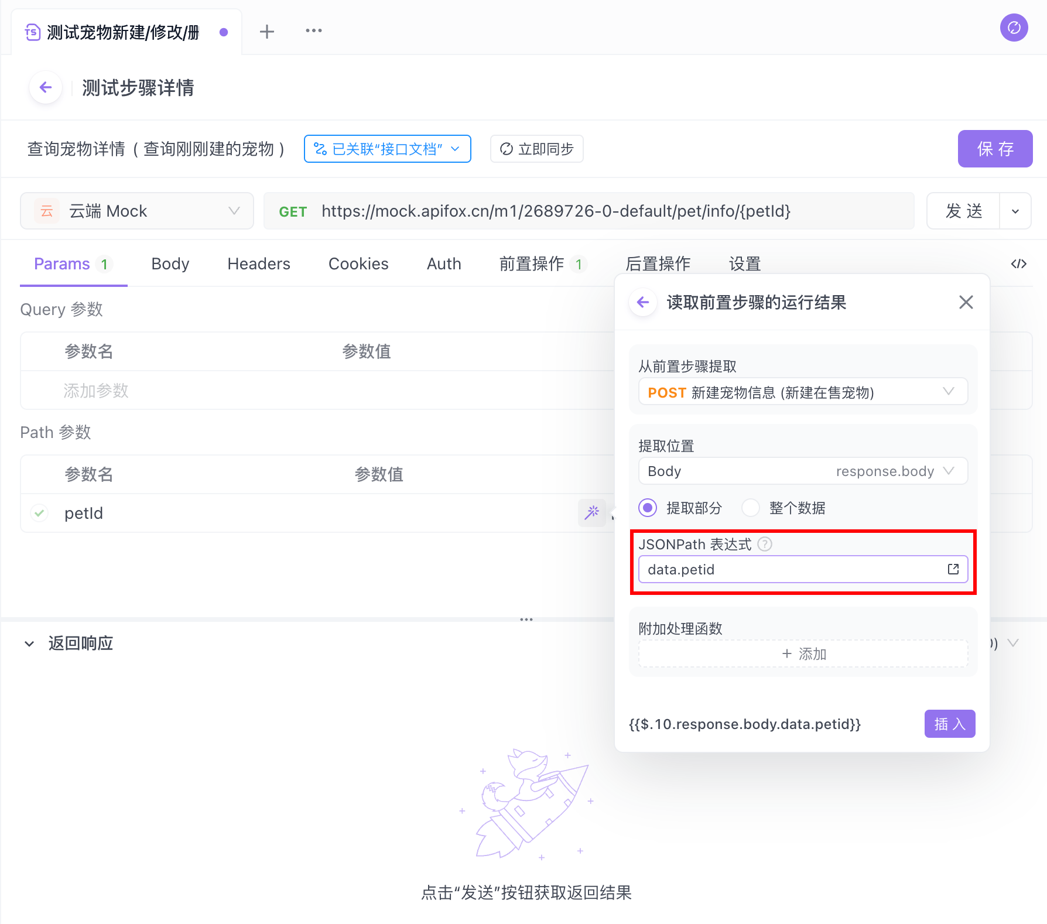Image resolution: width=1047 pixels, height=924 pixels.
Task: Switch to the Headers tab
Action: [258, 264]
